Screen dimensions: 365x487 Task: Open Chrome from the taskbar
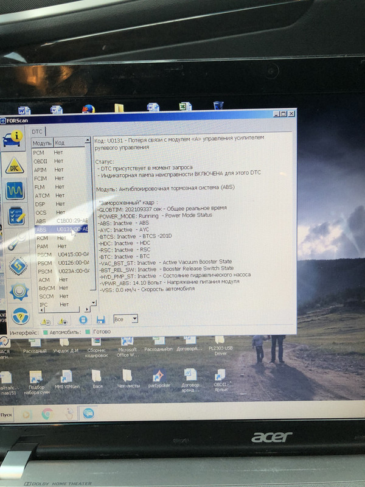click(47, 414)
